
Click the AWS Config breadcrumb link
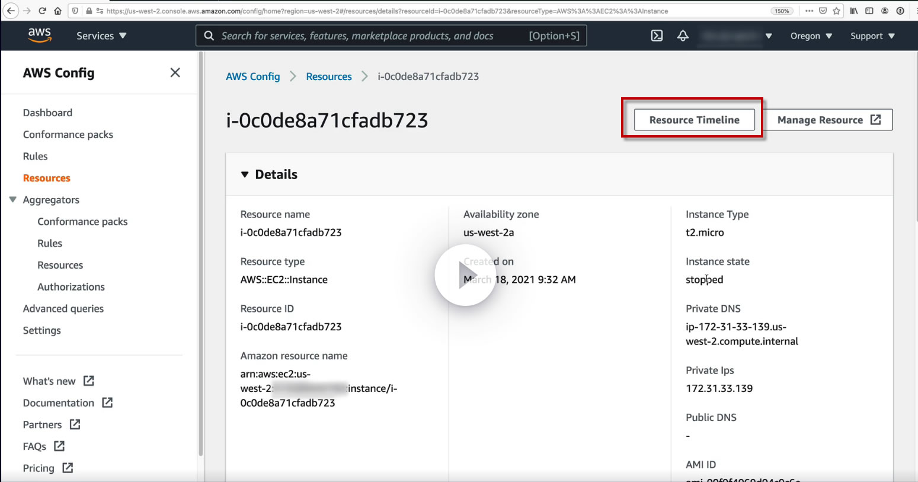coord(252,76)
